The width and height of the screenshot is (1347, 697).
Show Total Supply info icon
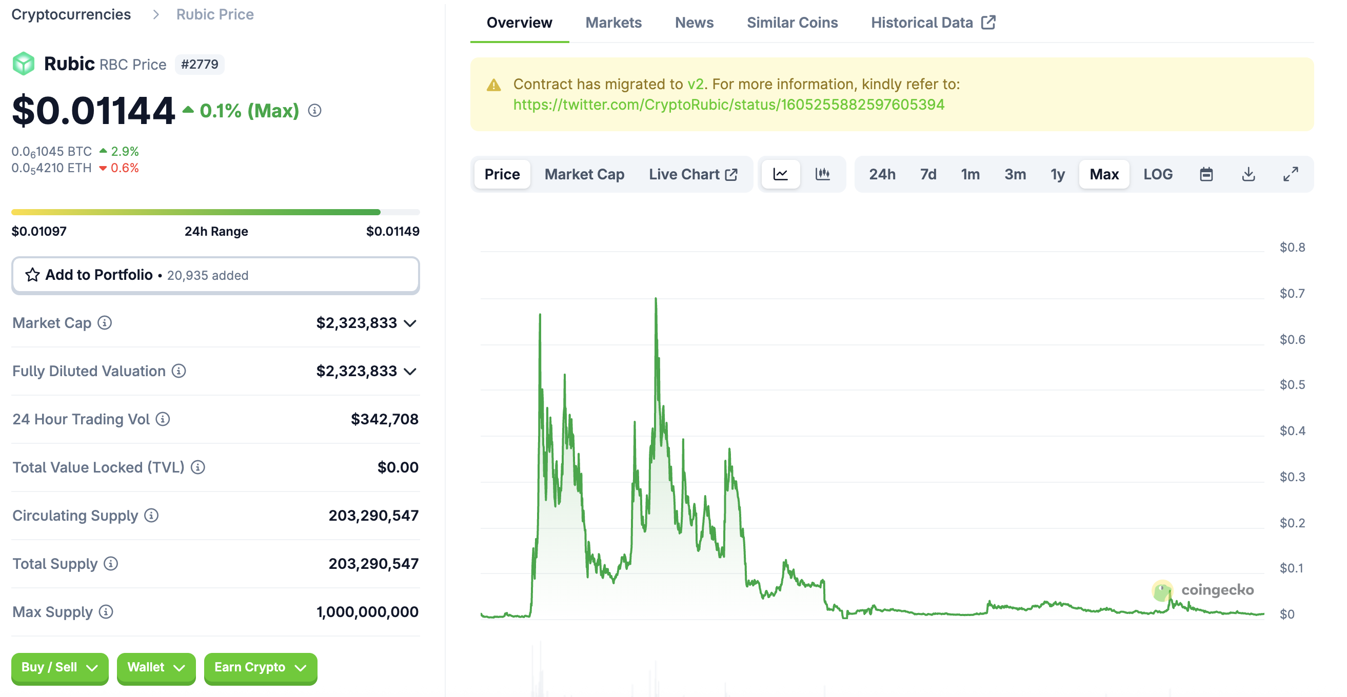coord(111,564)
